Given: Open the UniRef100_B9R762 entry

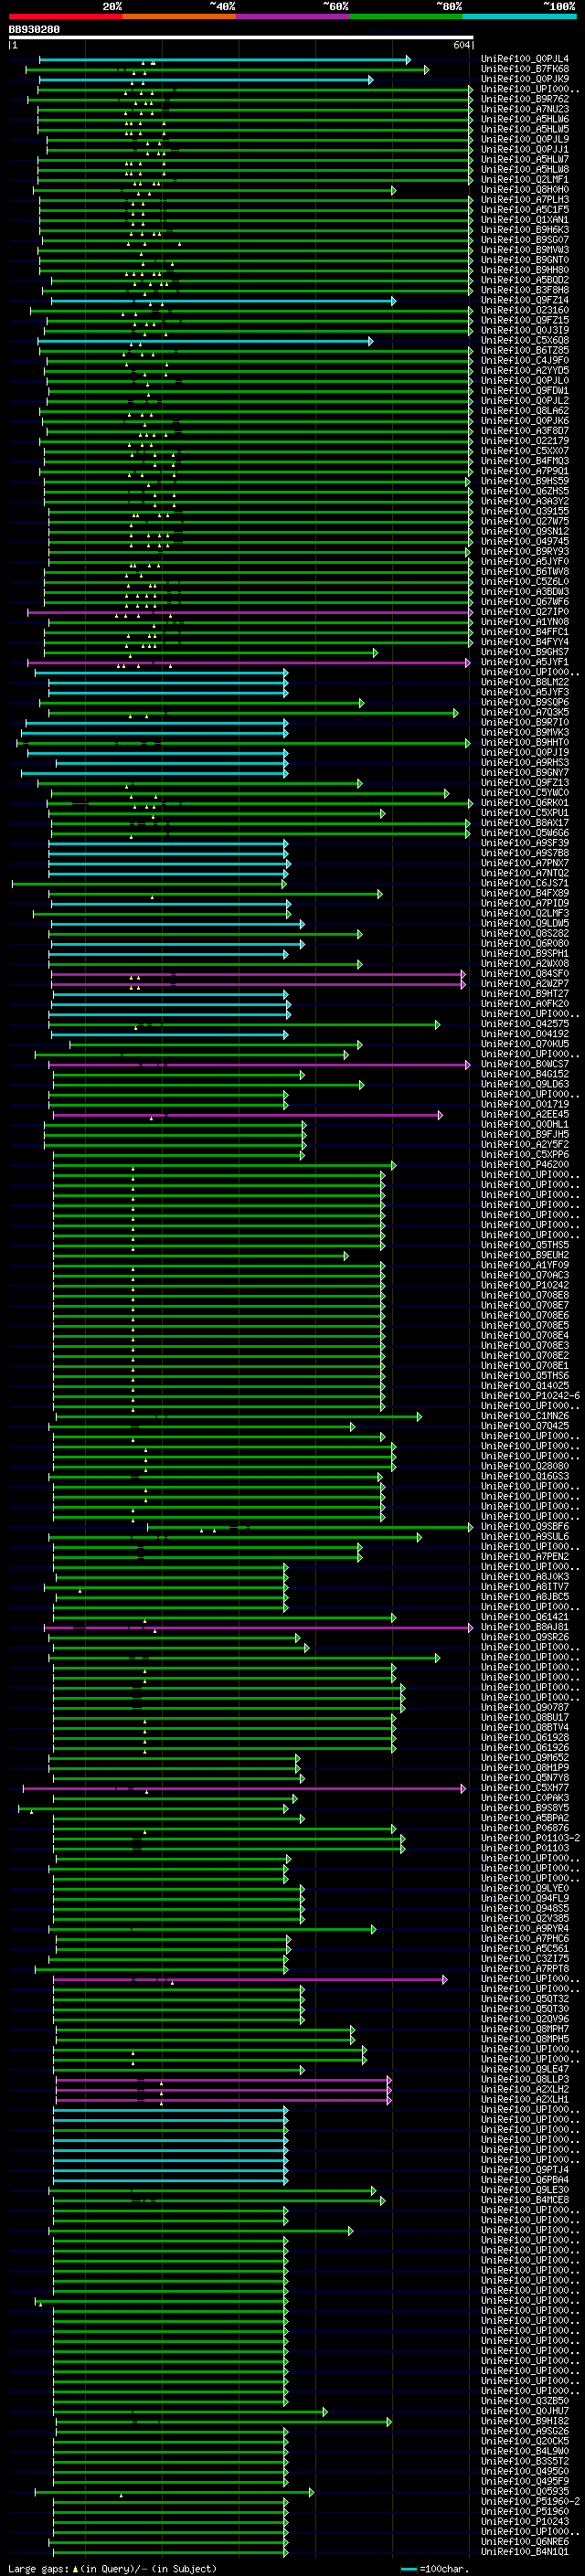Looking at the screenshot, I should [525, 99].
